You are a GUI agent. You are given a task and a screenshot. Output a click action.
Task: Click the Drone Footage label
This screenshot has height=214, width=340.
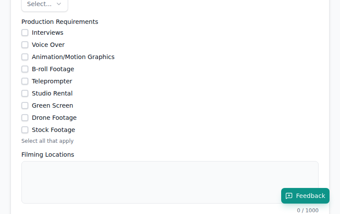point(54,118)
